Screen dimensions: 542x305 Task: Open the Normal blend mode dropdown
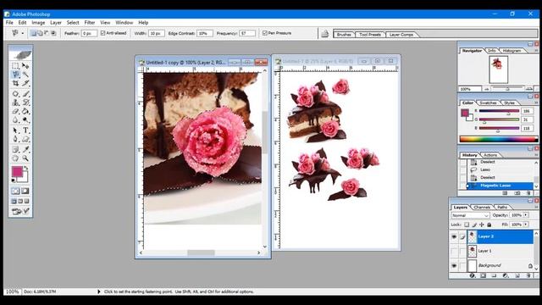tap(470, 215)
